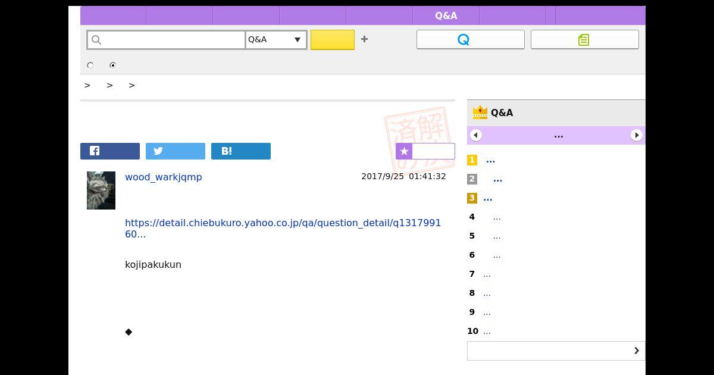This screenshot has width=714, height=375.
Task: Click the green document icon button
Action: click(x=585, y=39)
